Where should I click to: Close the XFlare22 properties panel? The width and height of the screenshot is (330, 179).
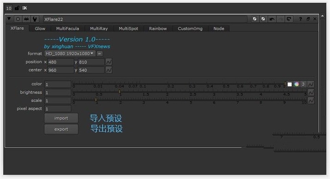click(315, 19)
